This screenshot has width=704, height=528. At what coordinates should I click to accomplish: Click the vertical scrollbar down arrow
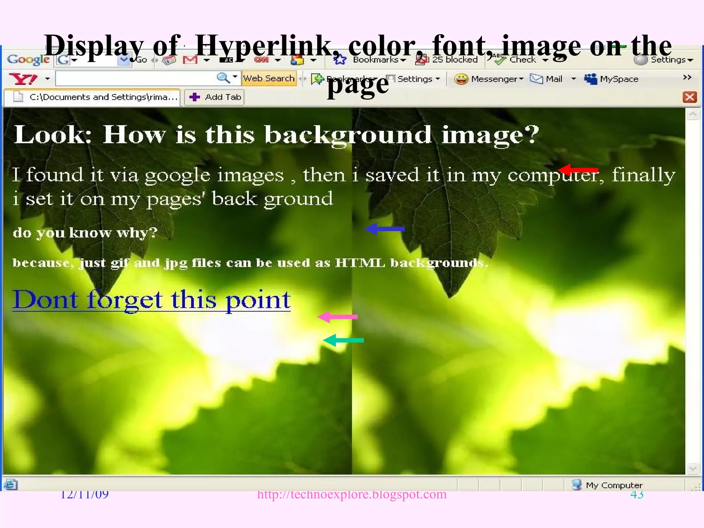pyautogui.click(x=693, y=468)
